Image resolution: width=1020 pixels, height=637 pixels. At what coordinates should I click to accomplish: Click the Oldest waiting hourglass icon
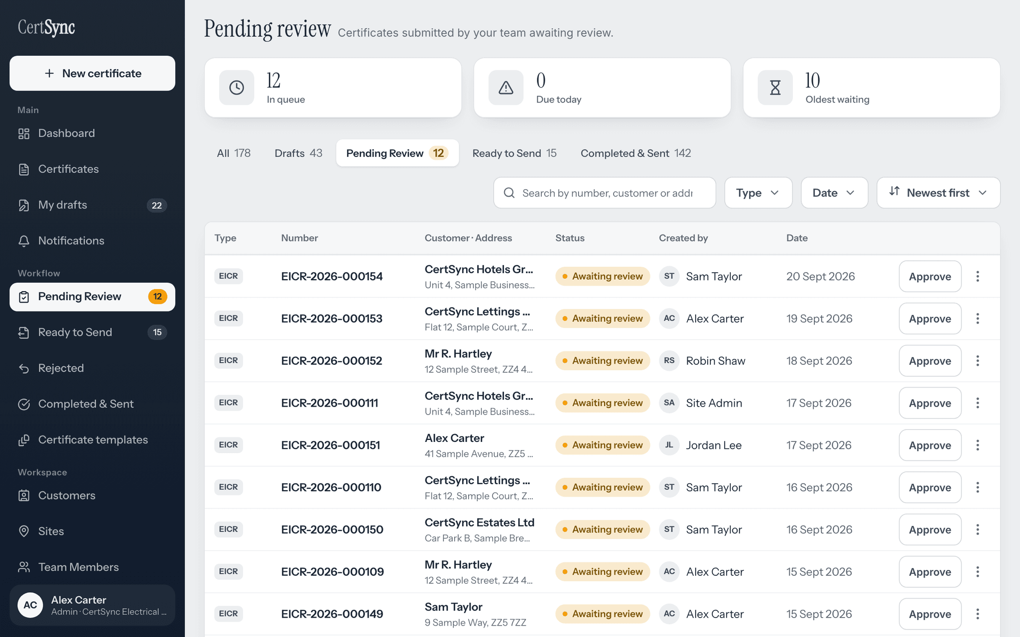click(x=775, y=88)
